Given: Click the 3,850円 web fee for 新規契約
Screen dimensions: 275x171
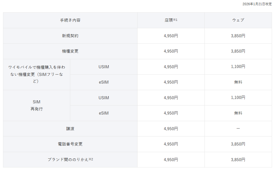Looking at the screenshot, I should pos(238,36).
